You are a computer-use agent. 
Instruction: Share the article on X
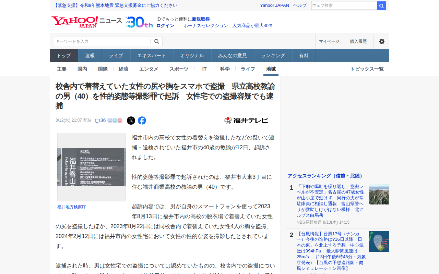point(131,121)
